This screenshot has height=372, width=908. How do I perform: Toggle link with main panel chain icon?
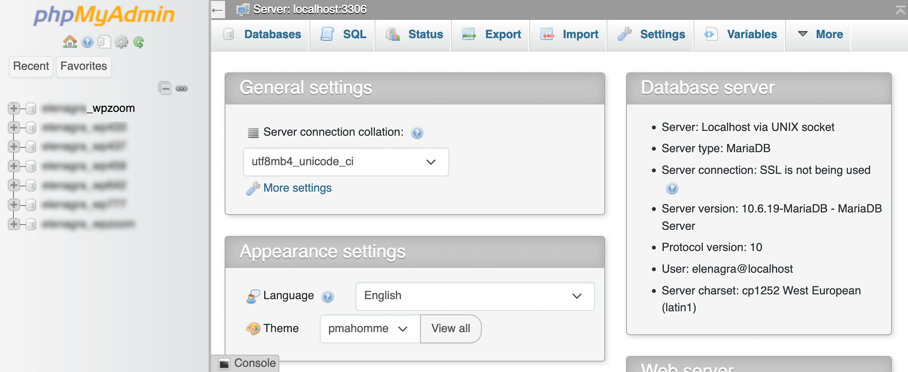pos(182,88)
